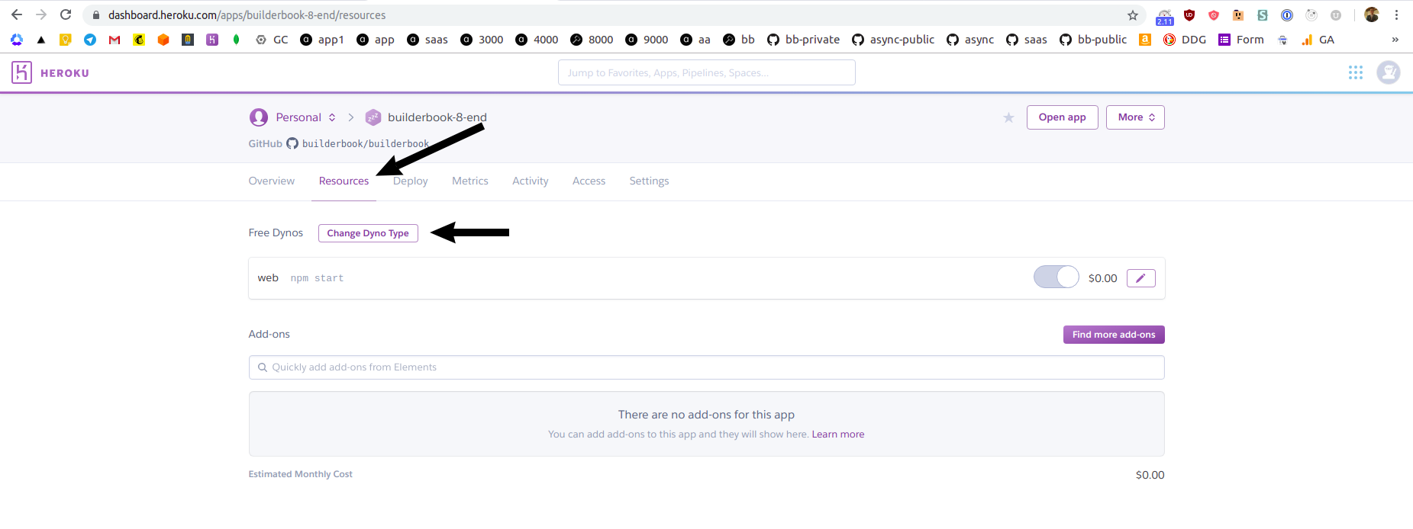The width and height of the screenshot is (1413, 529).
Task: Click the Personal account avatar icon
Action: click(x=259, y=117)
